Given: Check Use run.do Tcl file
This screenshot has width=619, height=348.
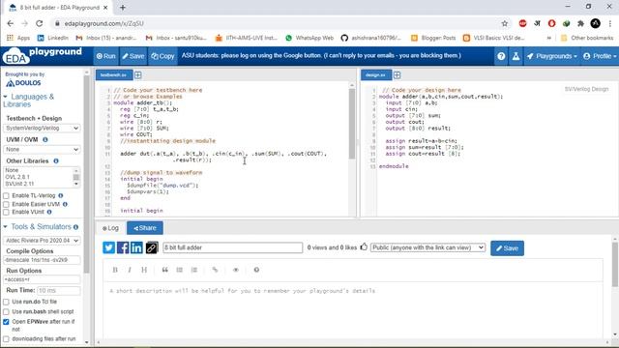Looking at the screenshot, I should (6, 302).
